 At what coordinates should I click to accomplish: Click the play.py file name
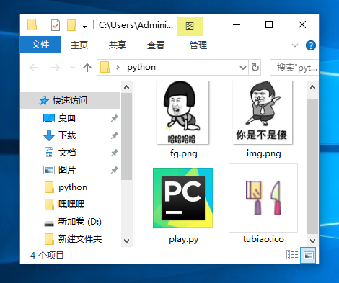[184, 239]
